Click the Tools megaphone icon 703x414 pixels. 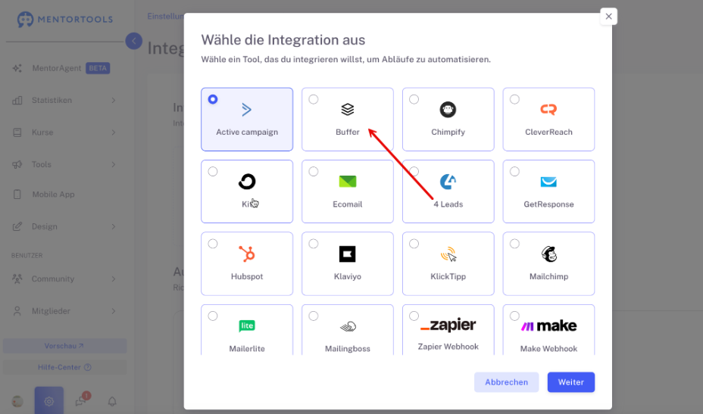[17, 164]
